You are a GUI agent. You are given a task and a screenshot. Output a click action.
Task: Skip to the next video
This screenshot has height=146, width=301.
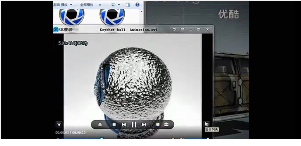pyautogui.click(x=144, y=125)
